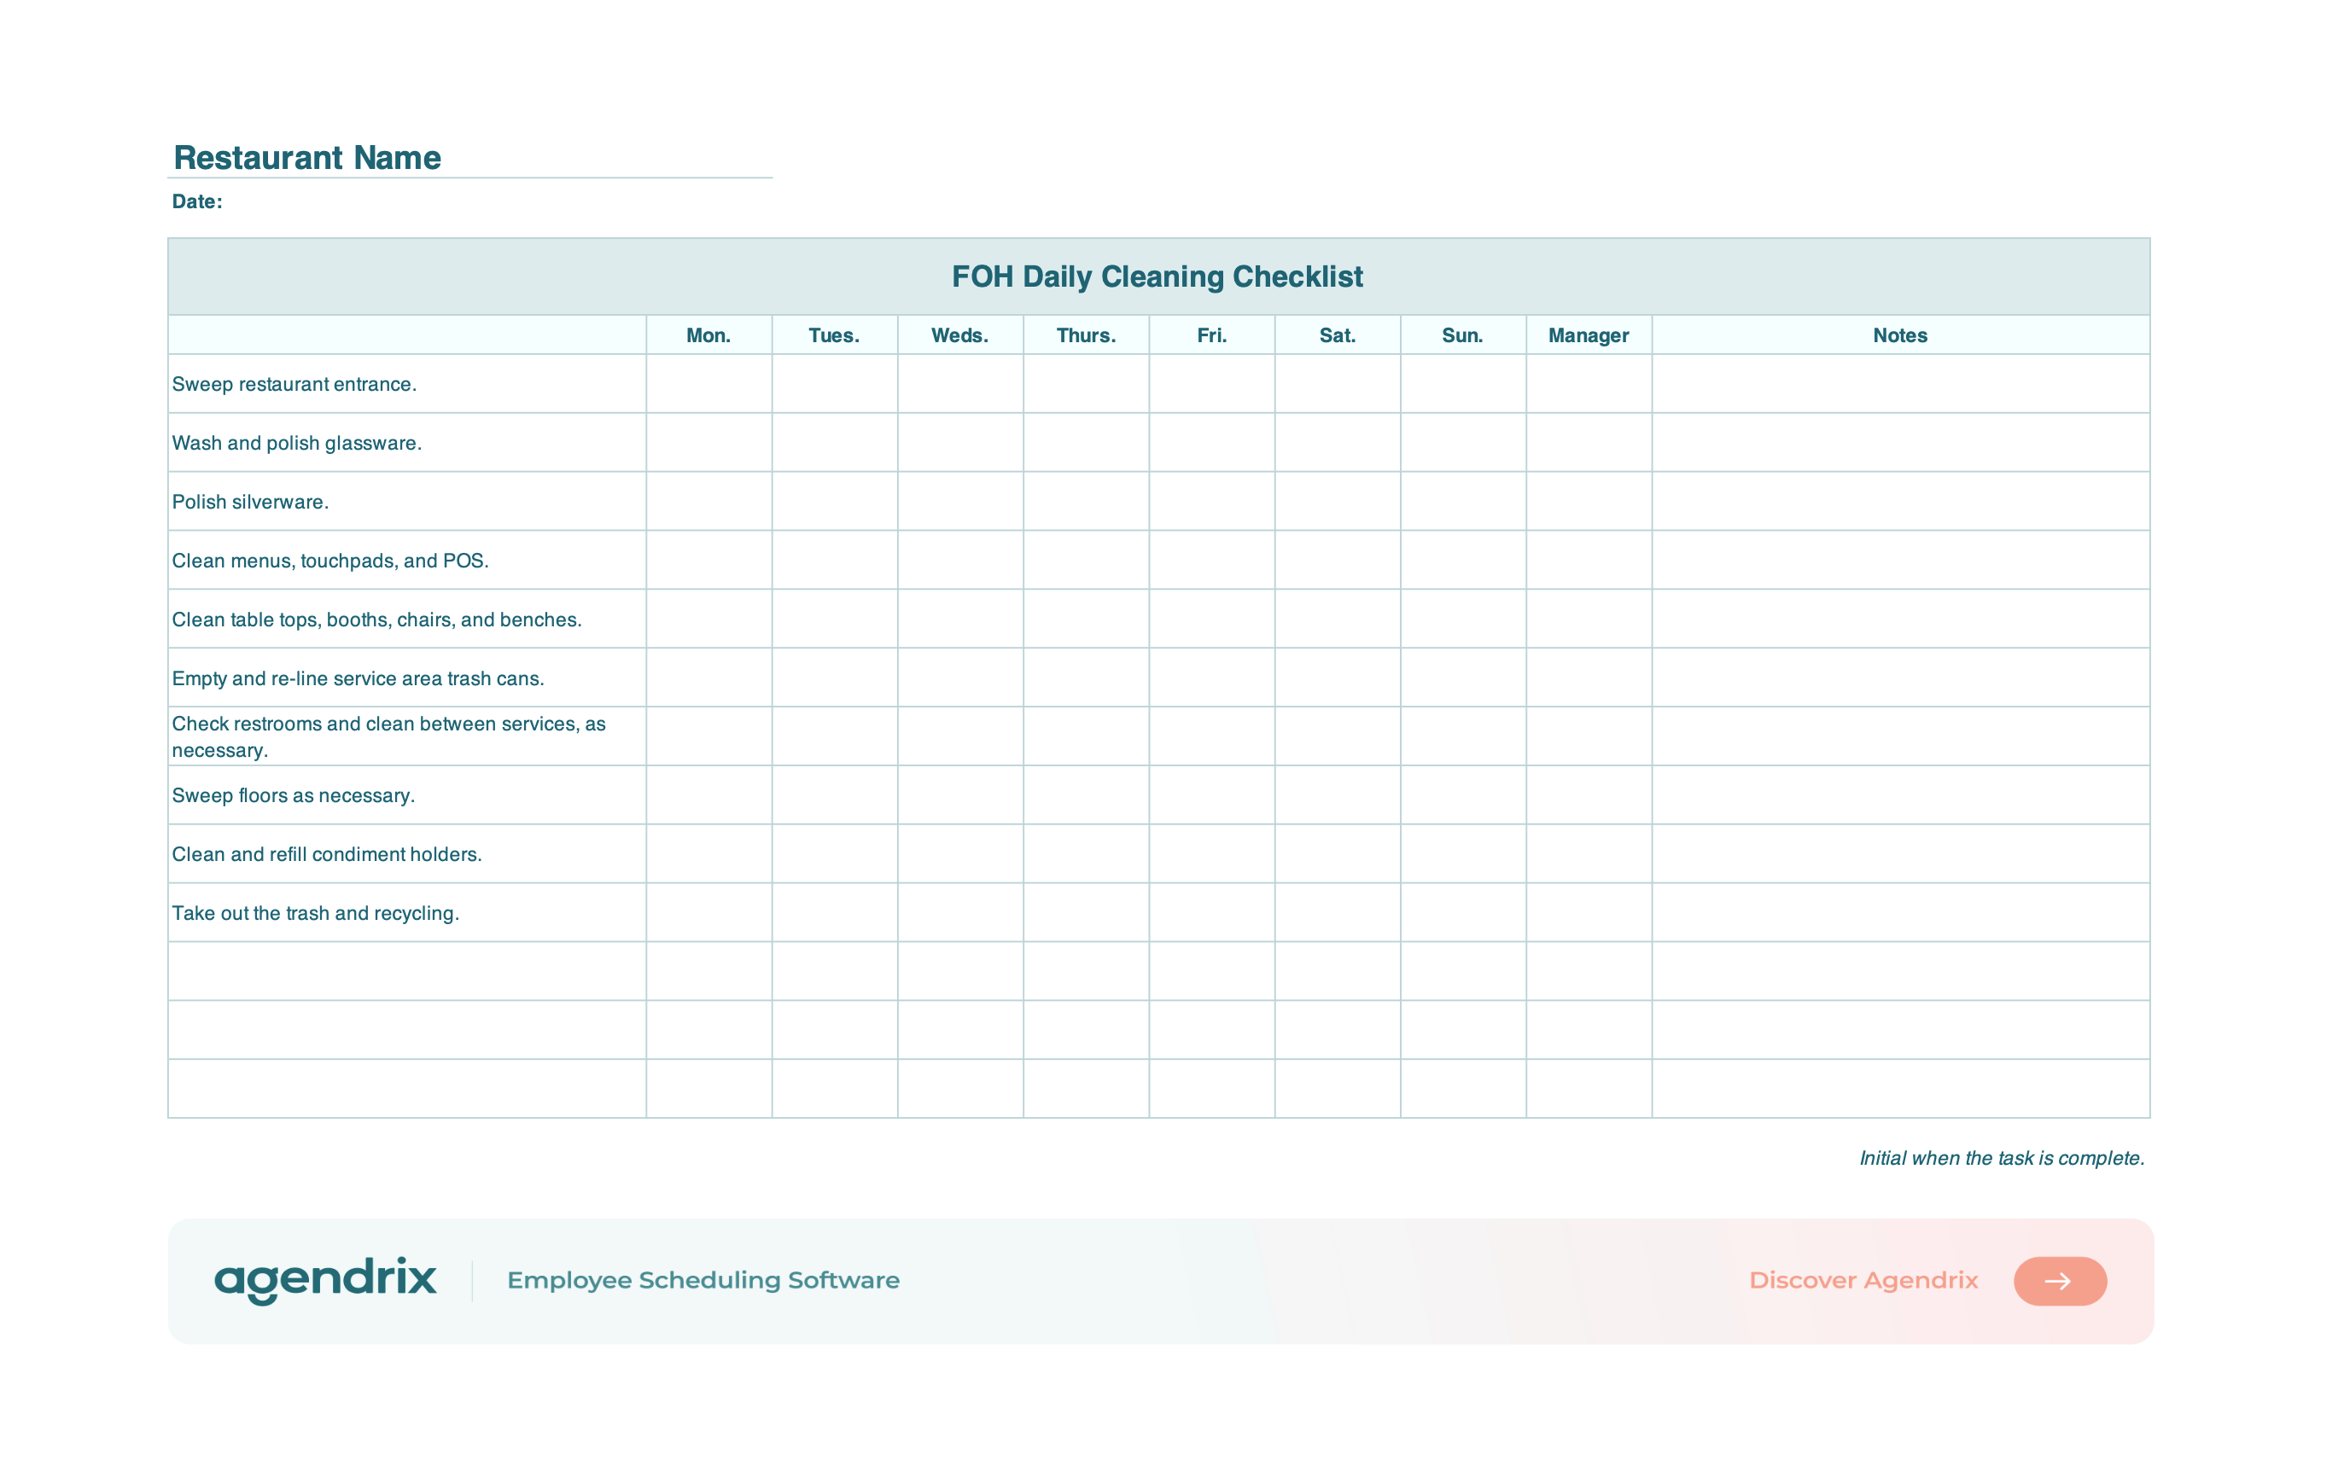
Task: Click Notes cell for Wash and polish glassware
Action: [1901, 443]
